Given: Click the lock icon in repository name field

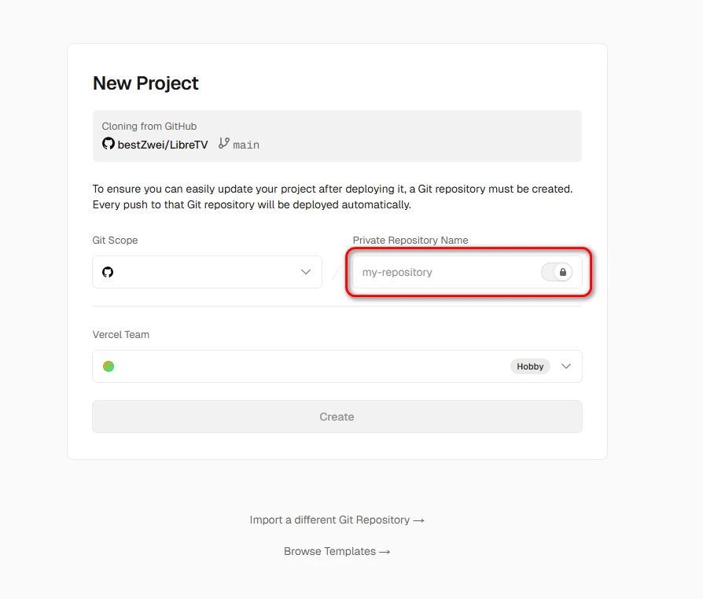Looking at the screenshot, I should pos(563,272).
